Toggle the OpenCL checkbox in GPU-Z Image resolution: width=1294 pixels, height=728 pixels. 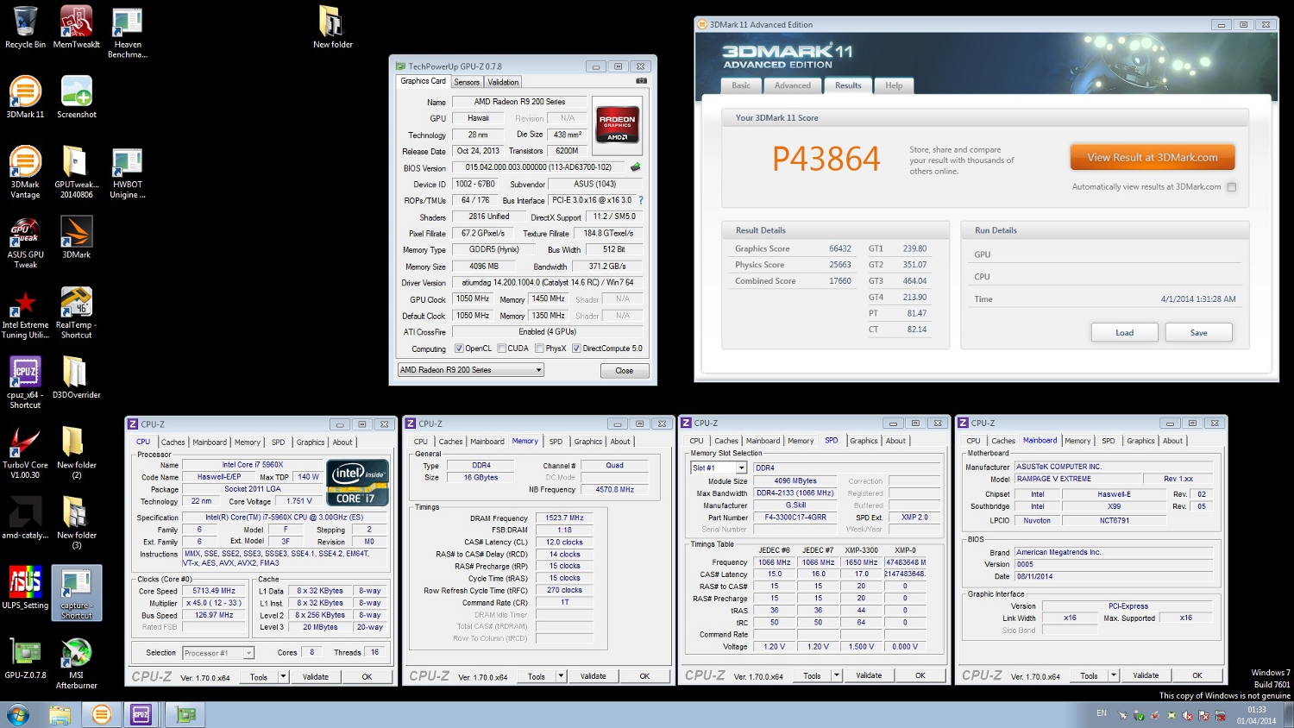click(x=459, y=348)
